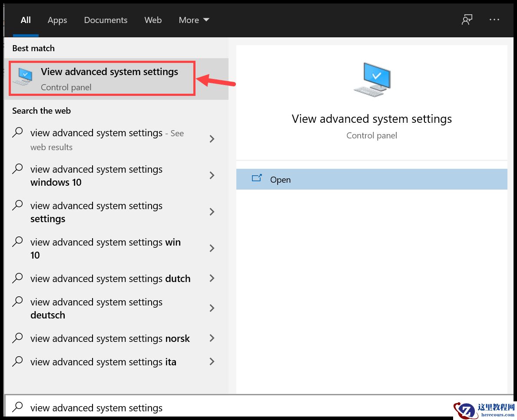Click the magnifier next to the norsk suggestion

click(x=17, y=338)
